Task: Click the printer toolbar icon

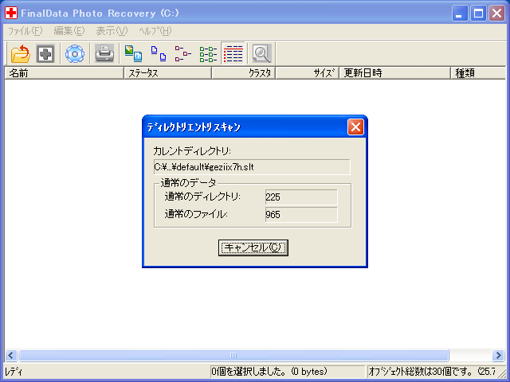Action: 104,53
